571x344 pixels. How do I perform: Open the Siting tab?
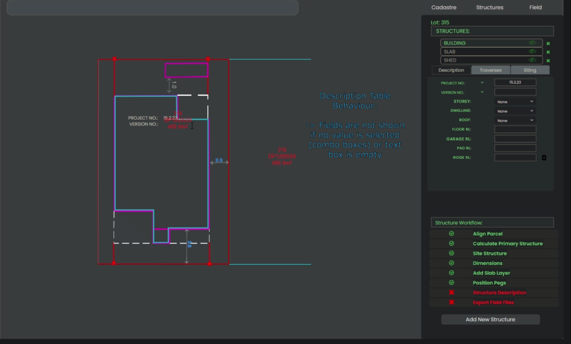pos(530,70)
